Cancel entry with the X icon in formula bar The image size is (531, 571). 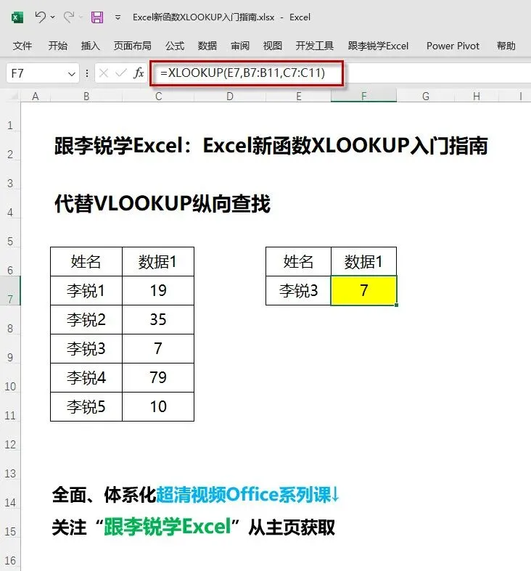point(104,73)
